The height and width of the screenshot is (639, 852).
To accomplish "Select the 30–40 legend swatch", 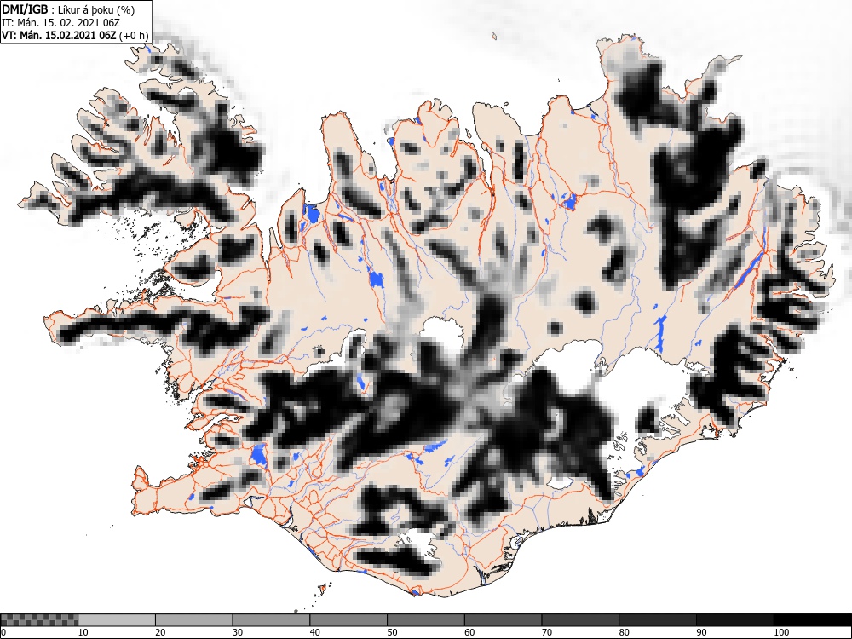I will 271,620.
